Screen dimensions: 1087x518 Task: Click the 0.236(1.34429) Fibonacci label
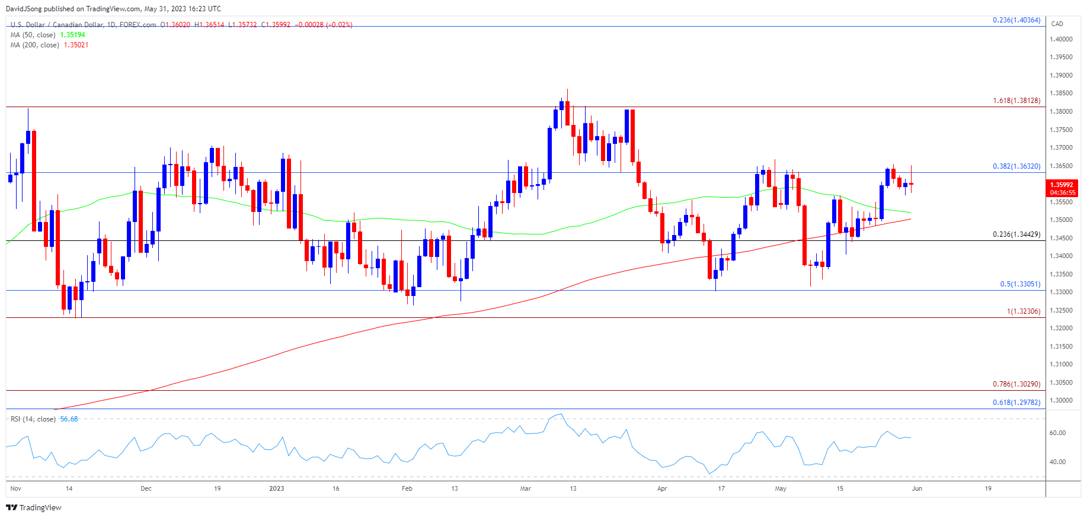[1016, 234]
